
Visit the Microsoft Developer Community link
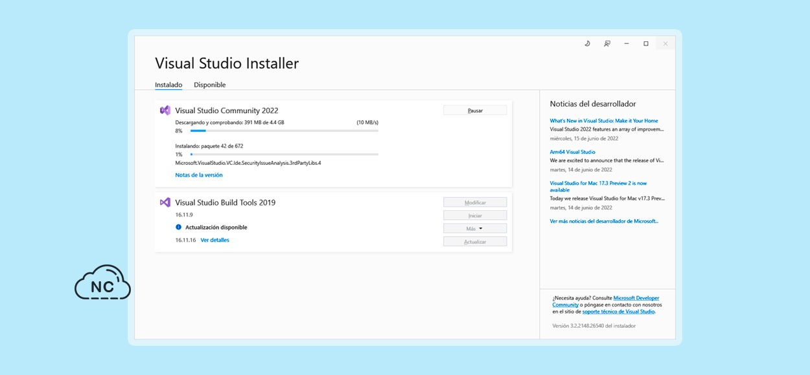coord(605,301)
